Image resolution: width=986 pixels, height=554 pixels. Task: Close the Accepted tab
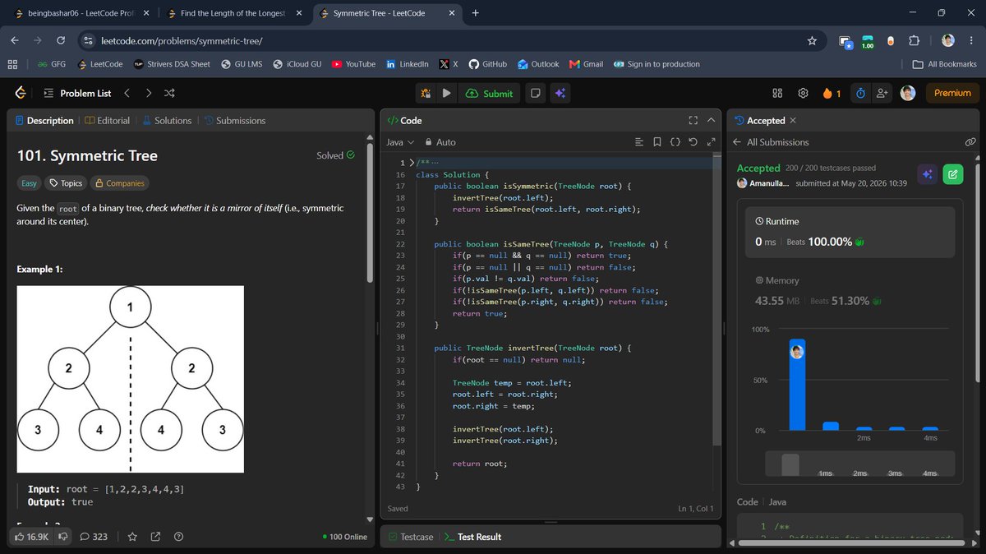792,120
